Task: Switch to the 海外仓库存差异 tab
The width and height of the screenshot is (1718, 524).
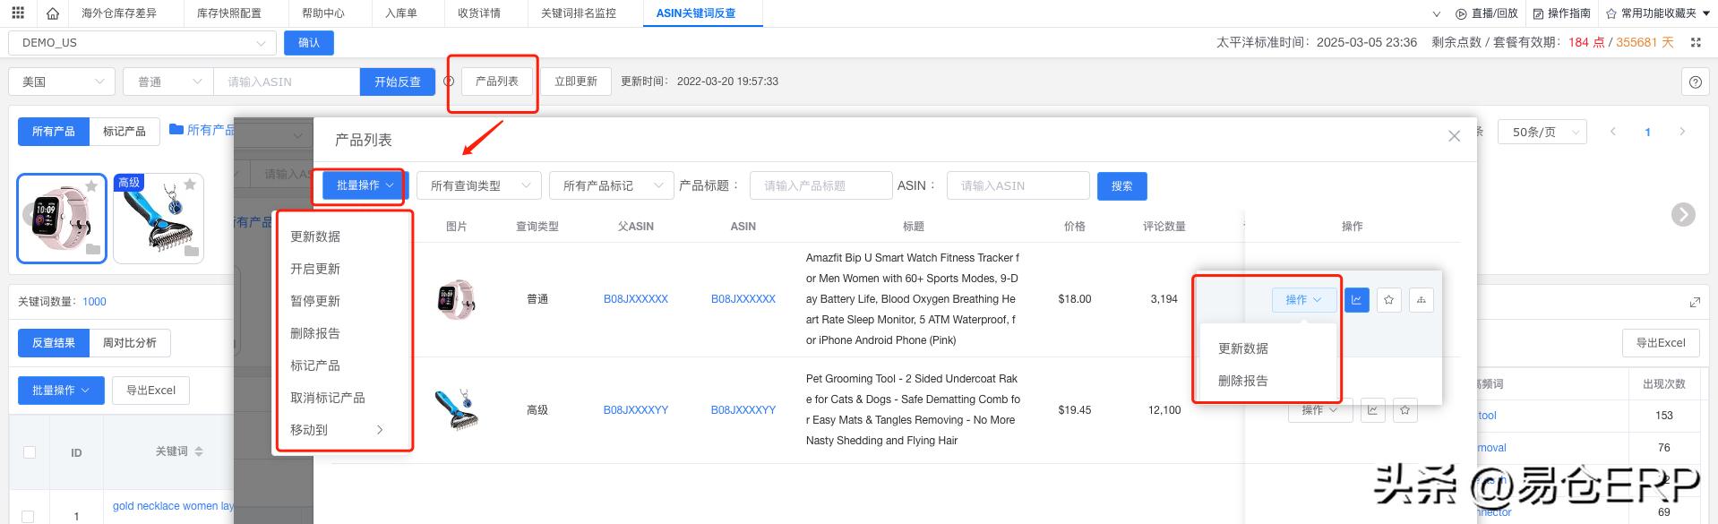Action: click(x=119, y=13)
